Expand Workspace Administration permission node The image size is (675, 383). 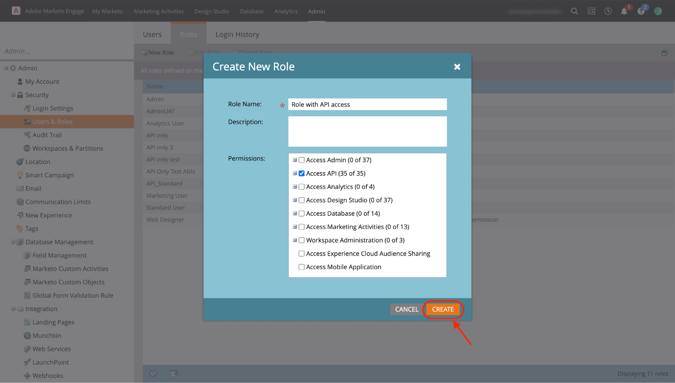click(x=295, y=240)
